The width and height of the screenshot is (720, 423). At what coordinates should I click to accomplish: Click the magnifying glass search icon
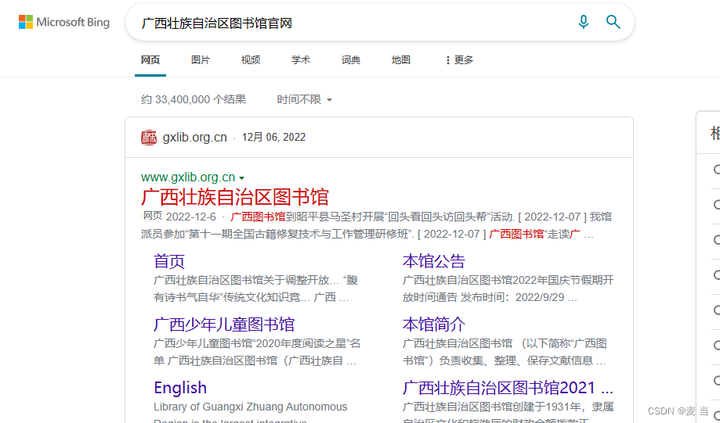(x=613, y=22)
